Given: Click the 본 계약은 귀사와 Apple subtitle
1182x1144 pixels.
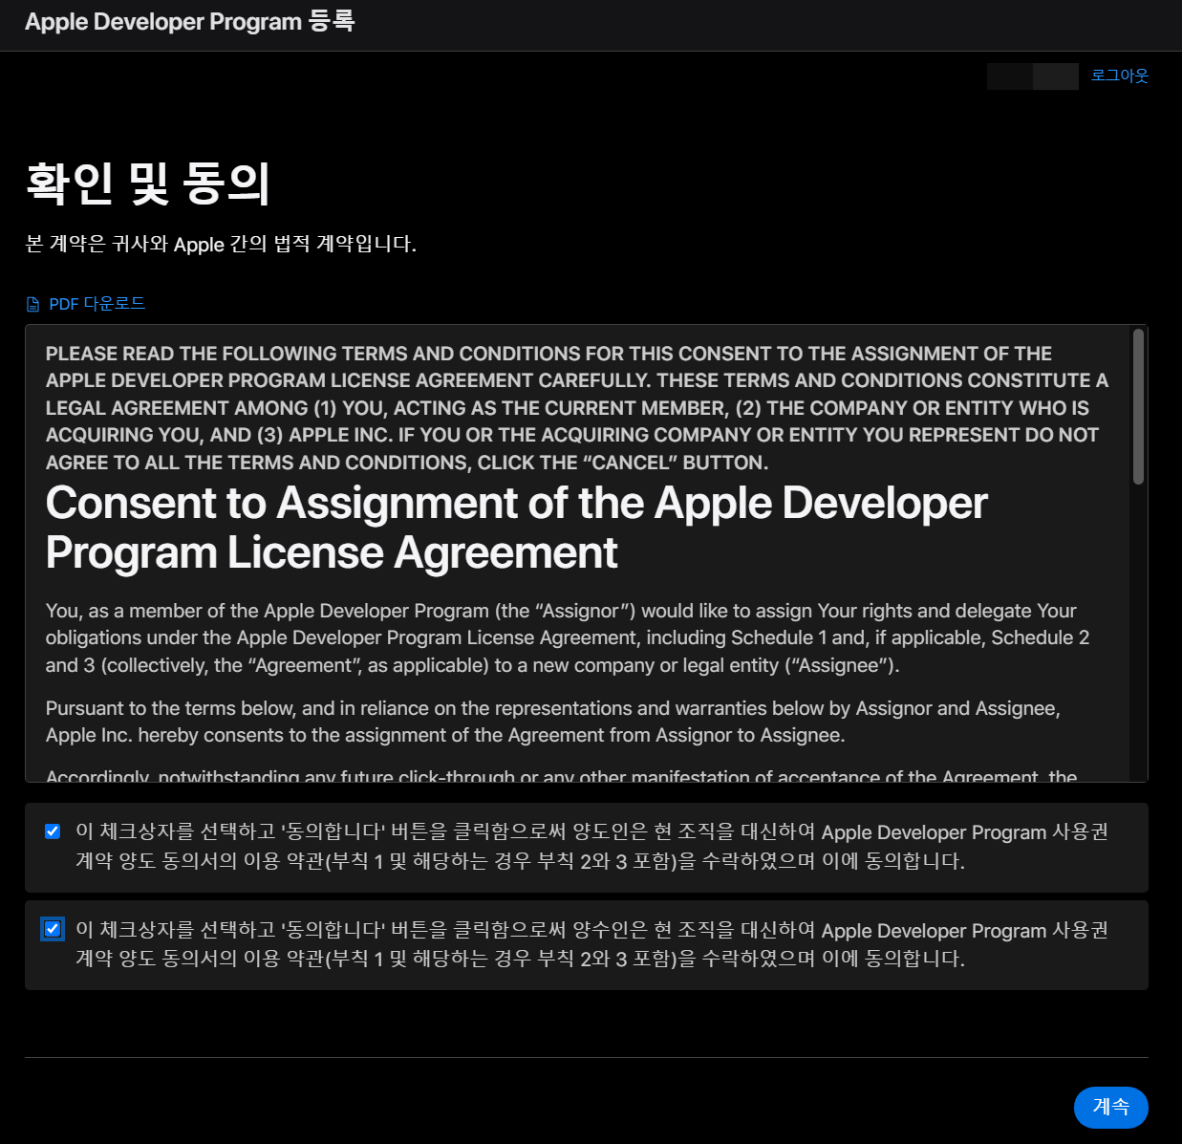Looking at the screenshot, I should pos(221,244).
